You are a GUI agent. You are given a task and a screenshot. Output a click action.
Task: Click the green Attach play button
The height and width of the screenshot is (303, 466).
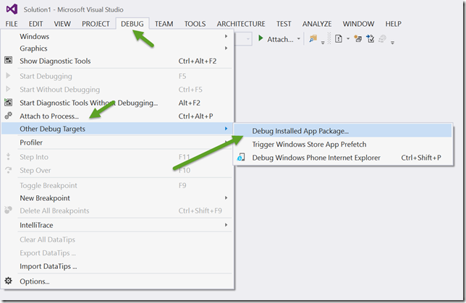[260, 38]
